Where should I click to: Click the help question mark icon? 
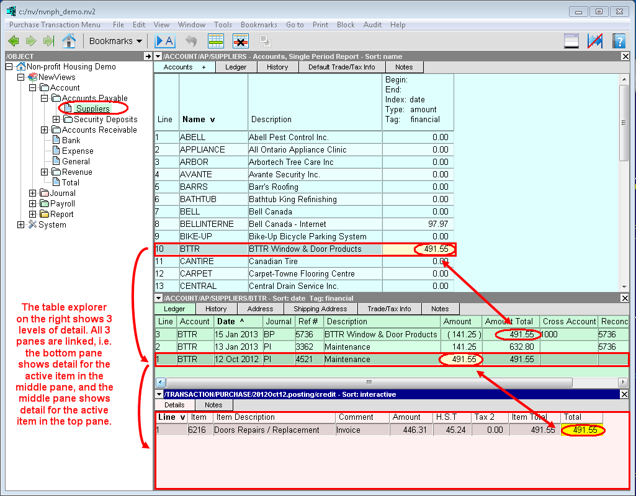pos(618,41)
